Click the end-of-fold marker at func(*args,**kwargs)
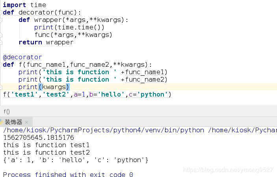The height and width of the screenshot is (177, 277). pyautogui.click(x=1, y=35)
